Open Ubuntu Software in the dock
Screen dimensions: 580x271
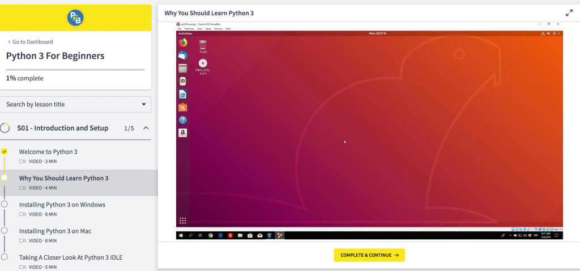click(x=183, y=107)
